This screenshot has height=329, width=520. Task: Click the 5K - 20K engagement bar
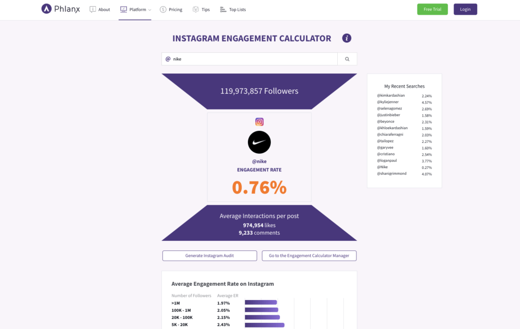pyautogui.click(x=265, y=325)
